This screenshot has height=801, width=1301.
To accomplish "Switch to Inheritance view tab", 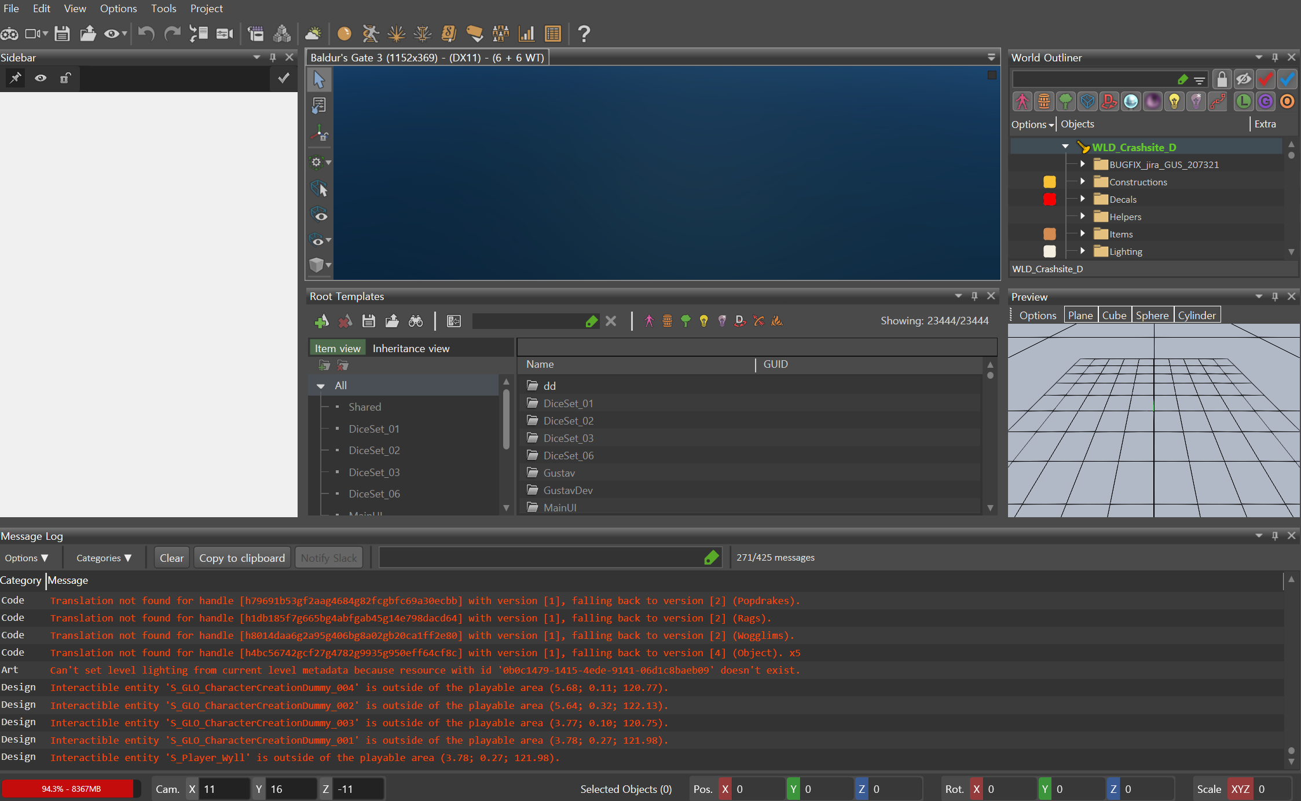I will click(x=411, y=348).
